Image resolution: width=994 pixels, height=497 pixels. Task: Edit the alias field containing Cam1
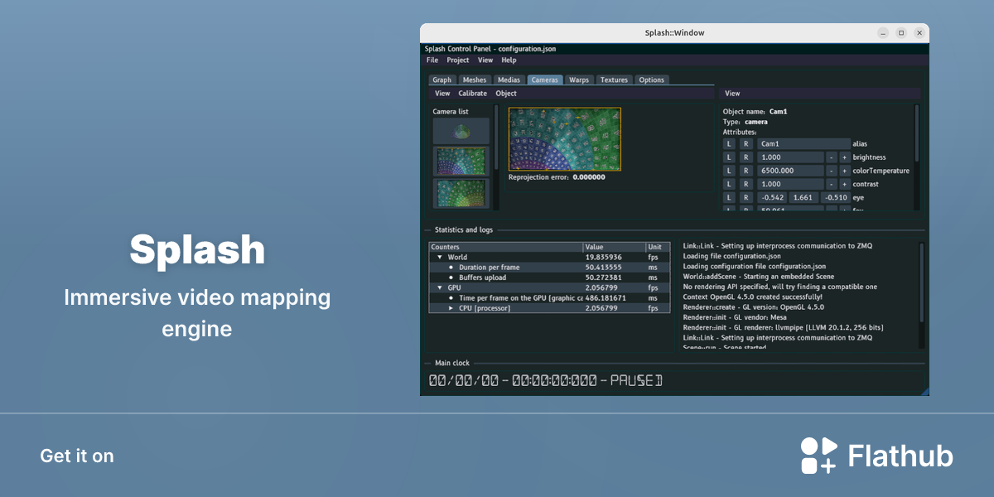click(803, 144)
